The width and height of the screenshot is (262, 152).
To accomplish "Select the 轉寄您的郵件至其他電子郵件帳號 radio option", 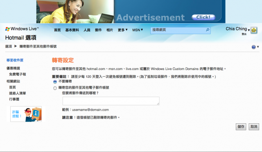I will 55,88.
